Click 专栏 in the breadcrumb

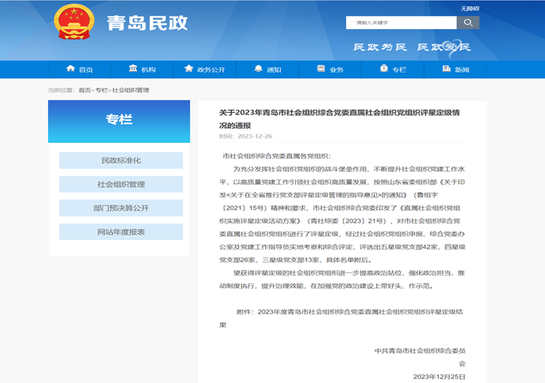click(x=102, y=90)
